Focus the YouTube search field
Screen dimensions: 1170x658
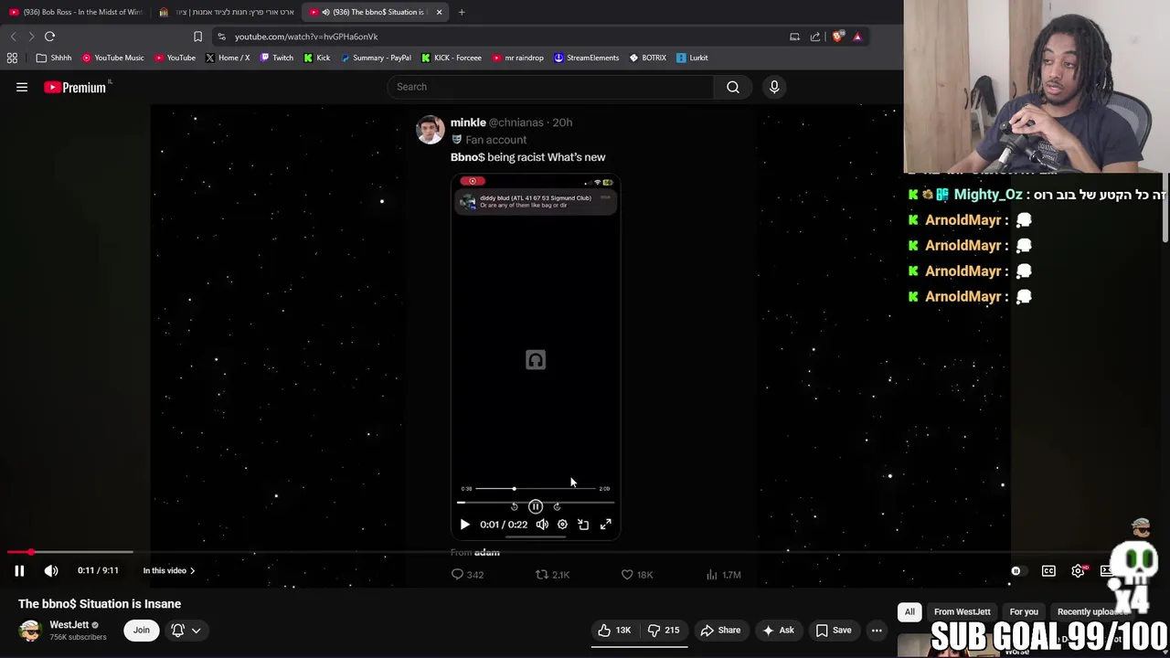coord(550,87)
